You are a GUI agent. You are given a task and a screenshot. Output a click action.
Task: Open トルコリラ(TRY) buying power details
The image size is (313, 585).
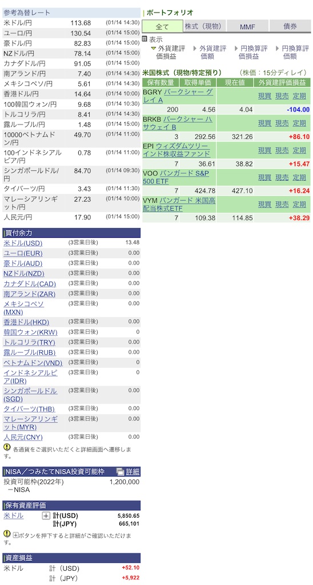pos(29,343)
